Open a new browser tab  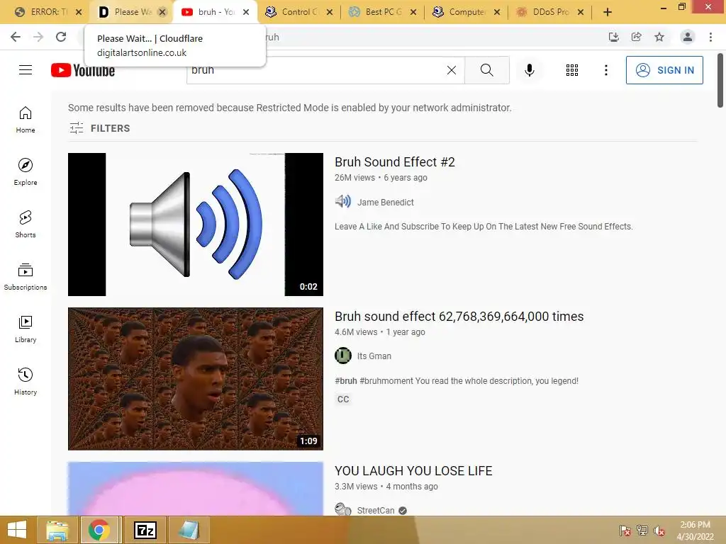pos(608,12)
